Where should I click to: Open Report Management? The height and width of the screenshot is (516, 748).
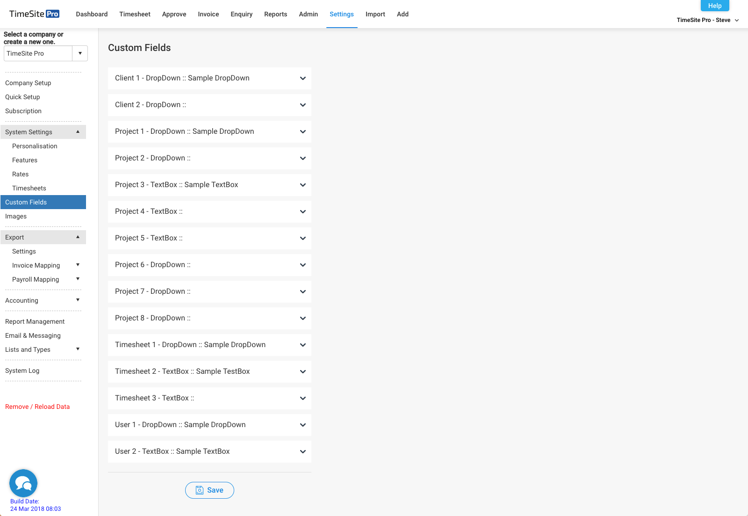point(35,321)
